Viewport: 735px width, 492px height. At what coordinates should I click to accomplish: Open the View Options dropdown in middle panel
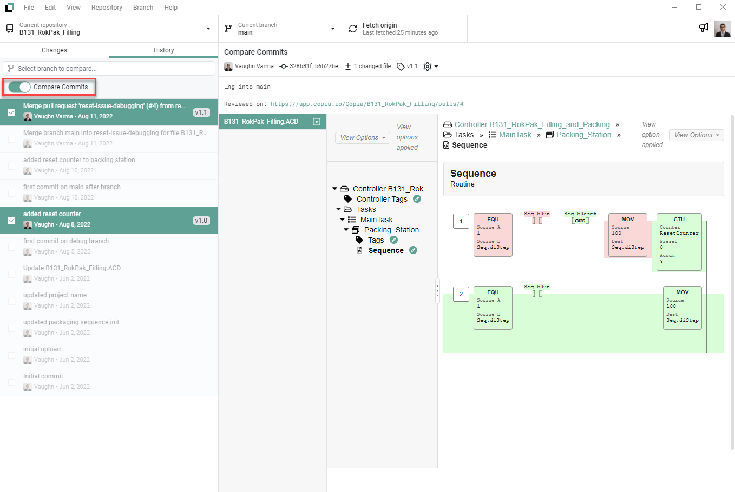[x=362, y=138]
